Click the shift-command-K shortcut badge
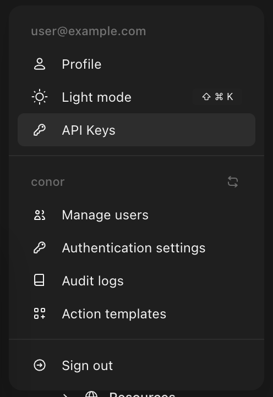The width and height of the screenshot is (273, 397). pos(217,97)
